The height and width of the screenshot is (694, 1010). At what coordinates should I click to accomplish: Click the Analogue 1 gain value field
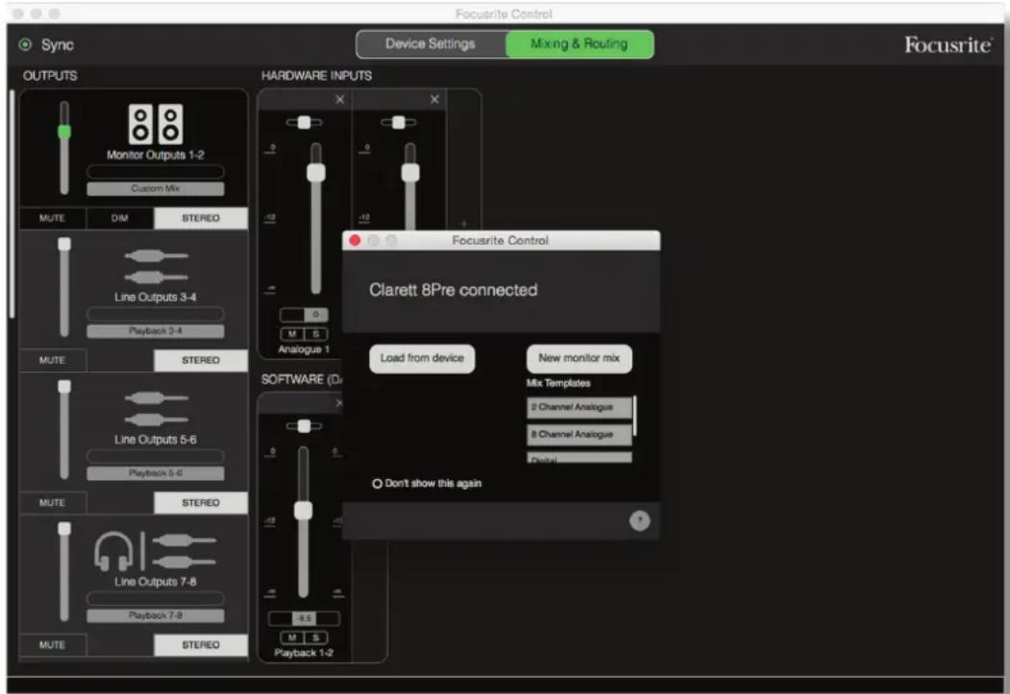coord(304,315)
